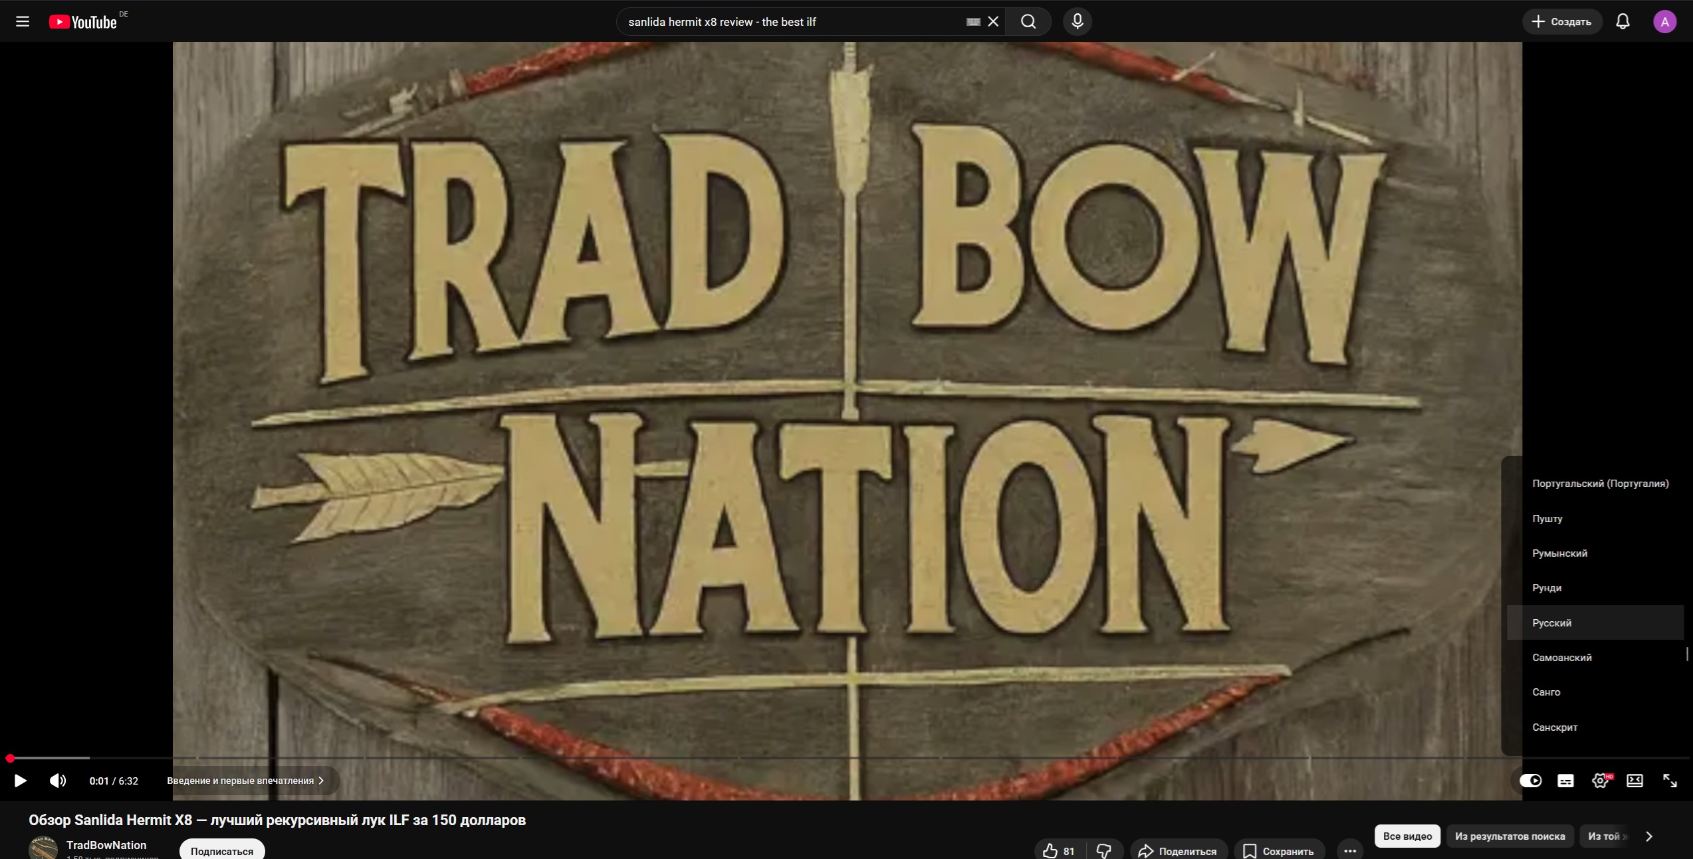
Task: Open the hamburger guide menu
Action: pyautogui.click(x=23, y=22)
